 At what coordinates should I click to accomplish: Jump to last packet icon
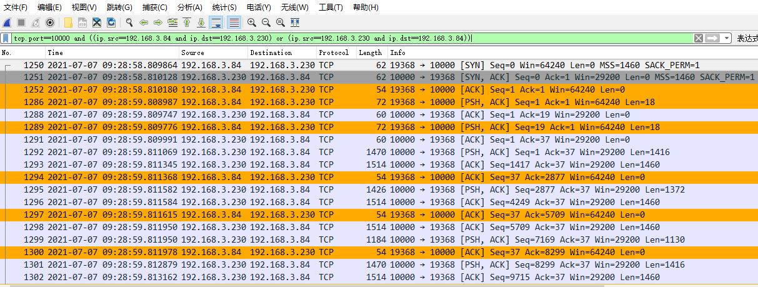point(201,23)
